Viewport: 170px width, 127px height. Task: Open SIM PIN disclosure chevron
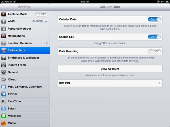[160, 83]
